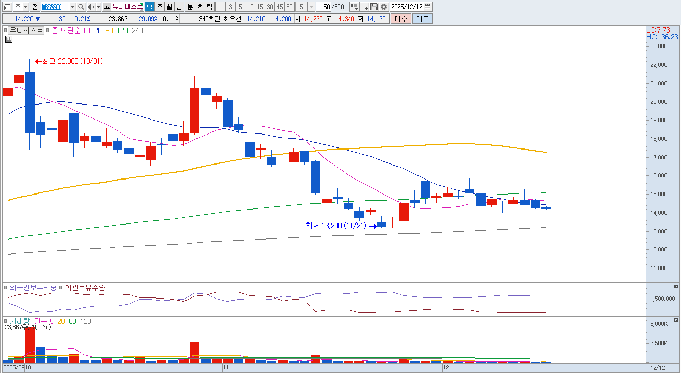This screenshot has height=373, width=681.
Task: Open chart settings gear icon
Action: (x=384, y=7)
